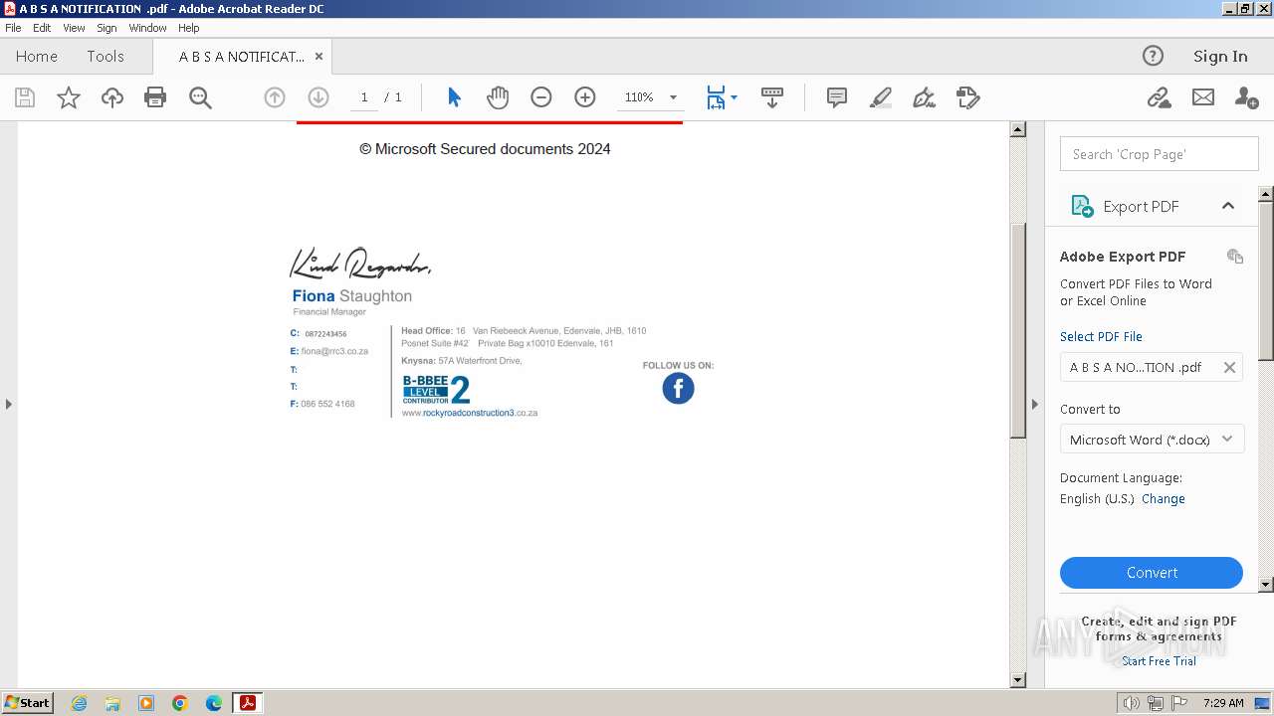
Task: Launch Internet Explorer from the taskbar
Action: tap(79, 703)
